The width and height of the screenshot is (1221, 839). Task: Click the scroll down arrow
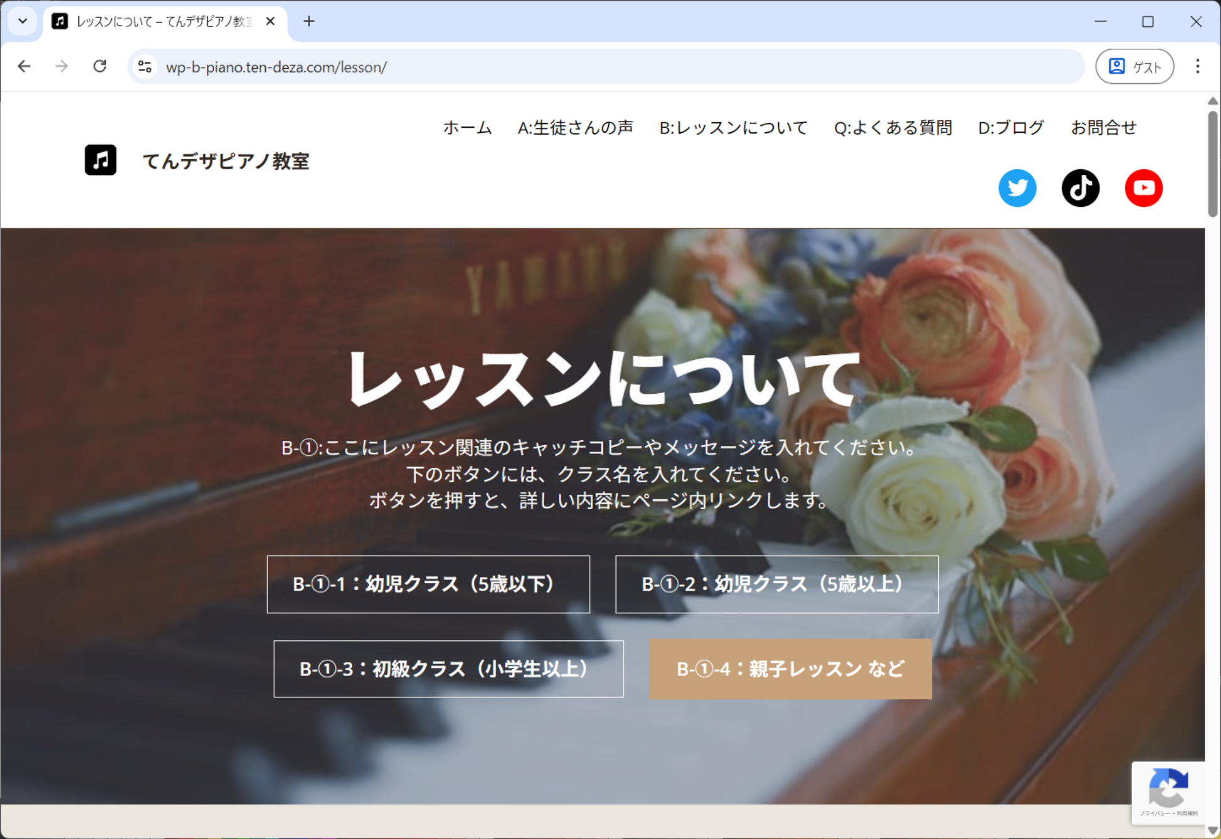(1212, 830)
